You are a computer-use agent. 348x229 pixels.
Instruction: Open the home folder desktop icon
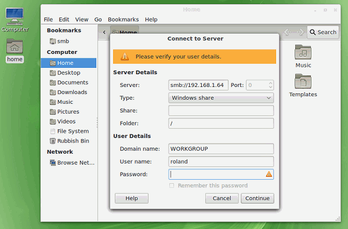(x=14, y=50)
